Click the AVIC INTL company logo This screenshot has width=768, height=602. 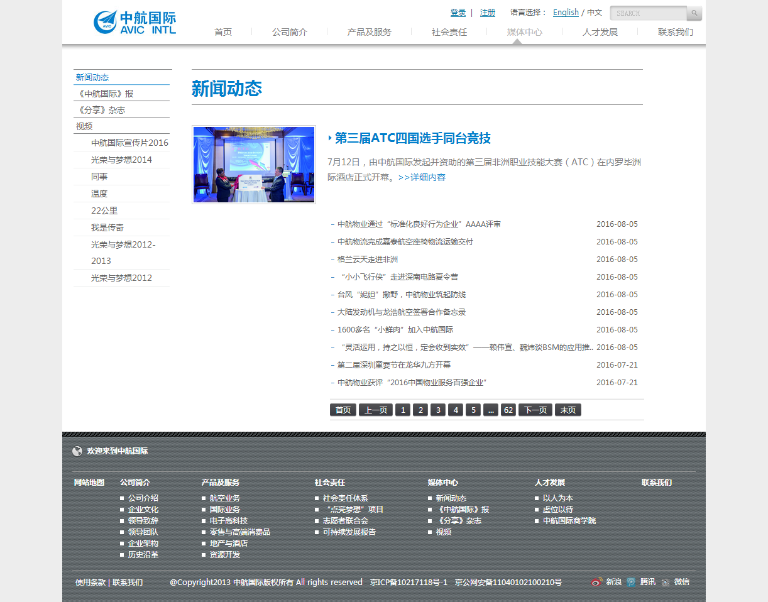pyautogui.click(x=133, y=22)
